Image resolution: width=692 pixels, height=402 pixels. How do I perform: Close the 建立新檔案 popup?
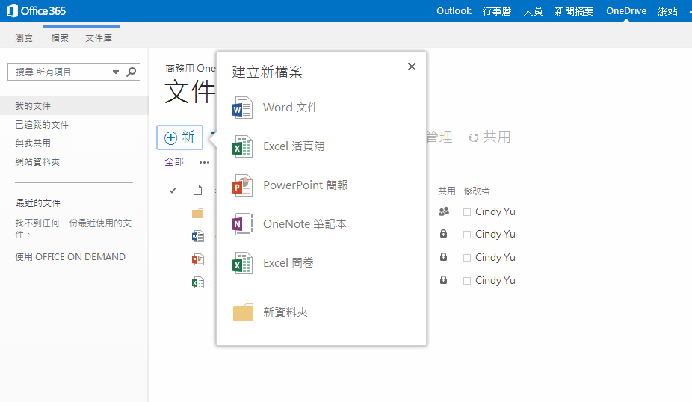(411, 67)
